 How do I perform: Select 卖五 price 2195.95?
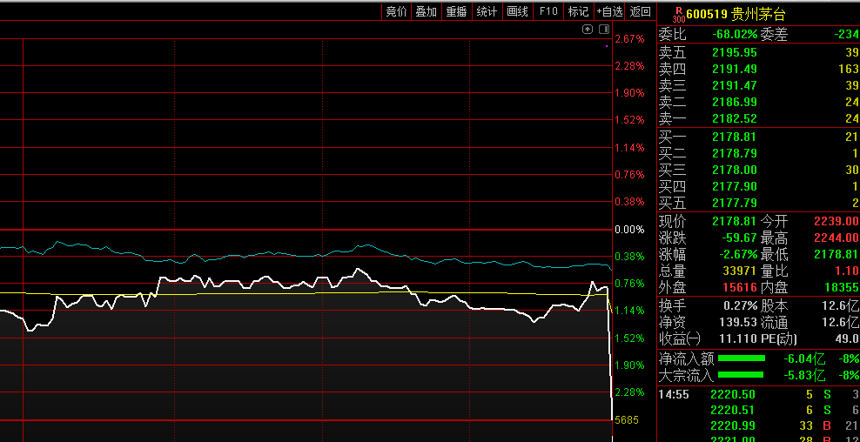pyautogui.click(x=735, y=53)
